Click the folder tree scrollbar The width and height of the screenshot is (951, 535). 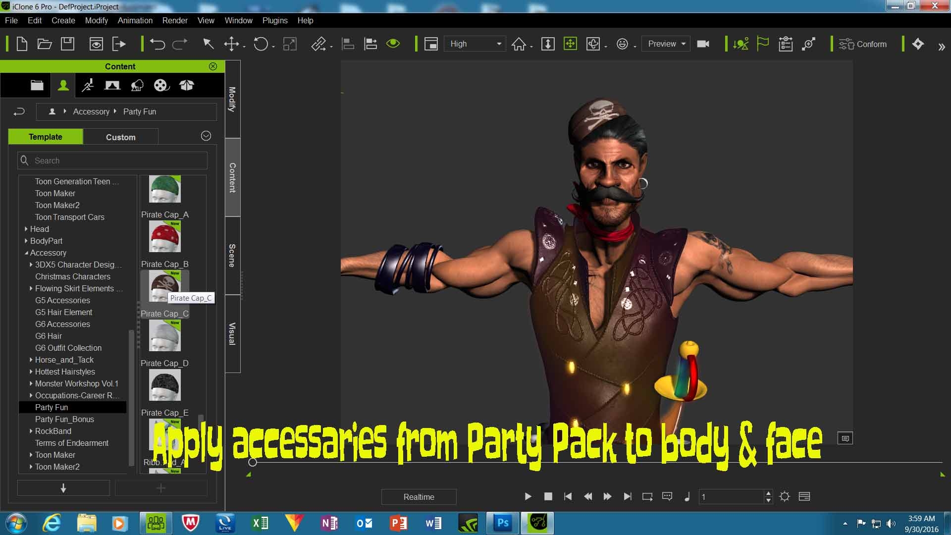131,397
